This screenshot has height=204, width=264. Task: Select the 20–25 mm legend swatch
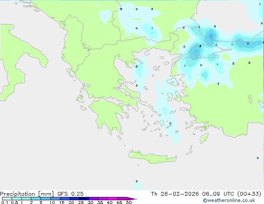pyautogui.click(x=74, y=199)
